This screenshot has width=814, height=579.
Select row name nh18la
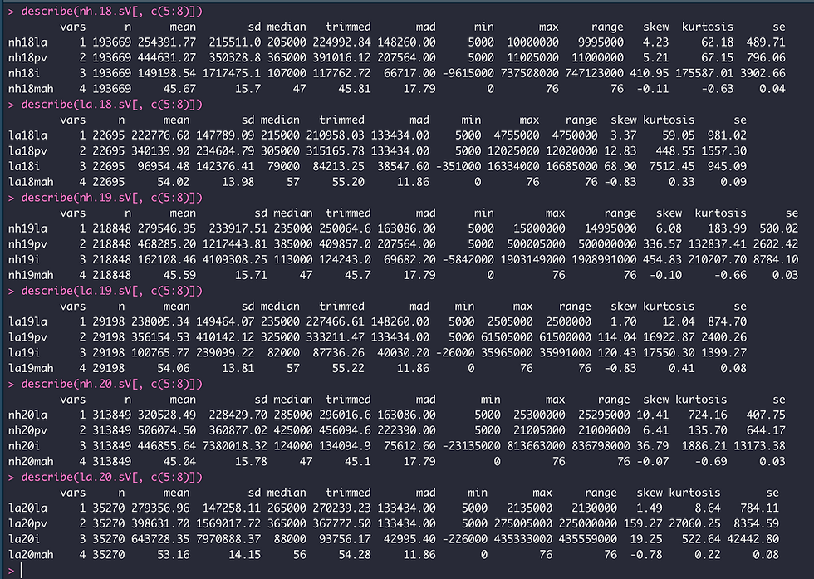27,42
